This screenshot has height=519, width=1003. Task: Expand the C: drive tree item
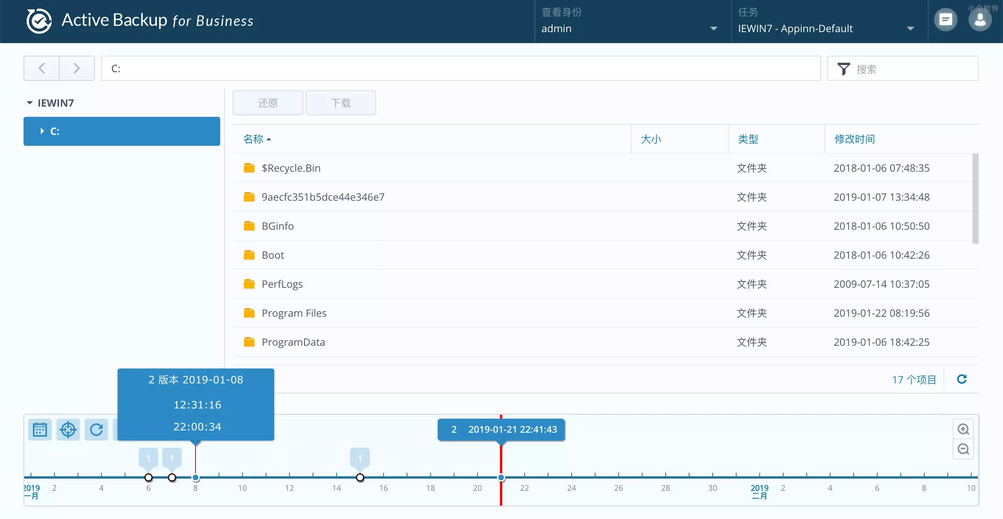[42, 131]
